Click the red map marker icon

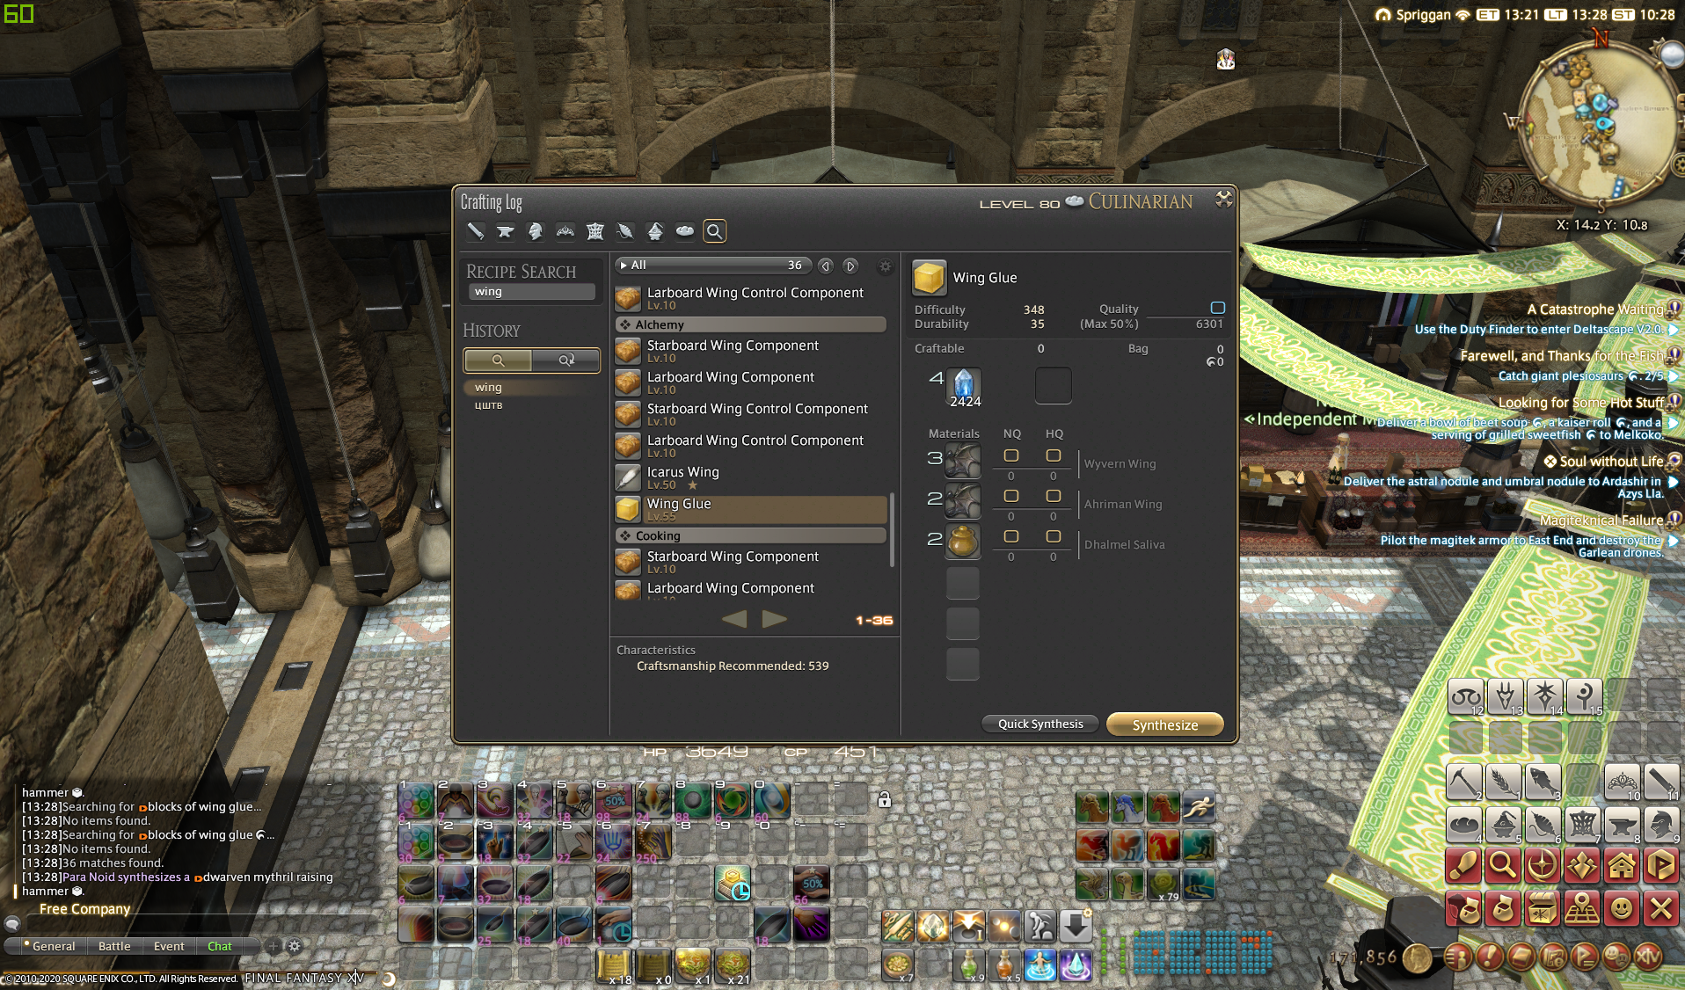coord(1582,908)
